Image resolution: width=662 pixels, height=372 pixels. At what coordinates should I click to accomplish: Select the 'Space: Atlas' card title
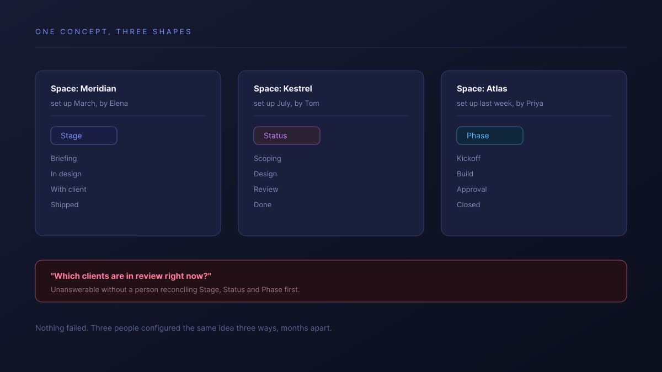(482, 89)
